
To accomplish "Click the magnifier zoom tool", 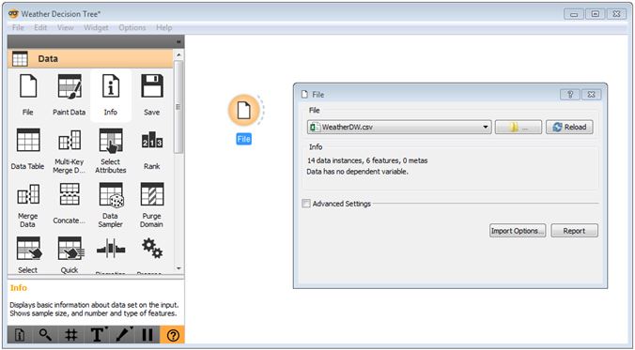I will tap(45, 335).
